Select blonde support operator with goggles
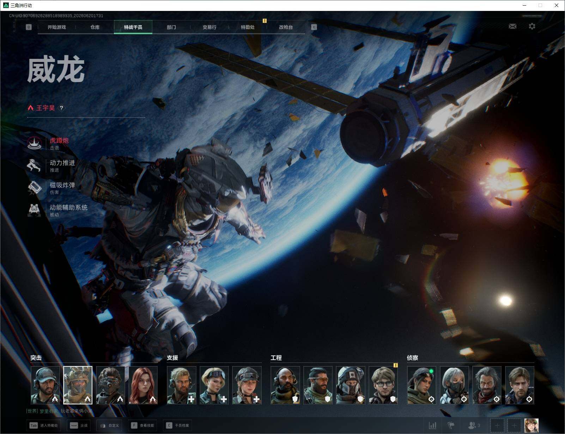565x434 pixels. coord(214,385)
